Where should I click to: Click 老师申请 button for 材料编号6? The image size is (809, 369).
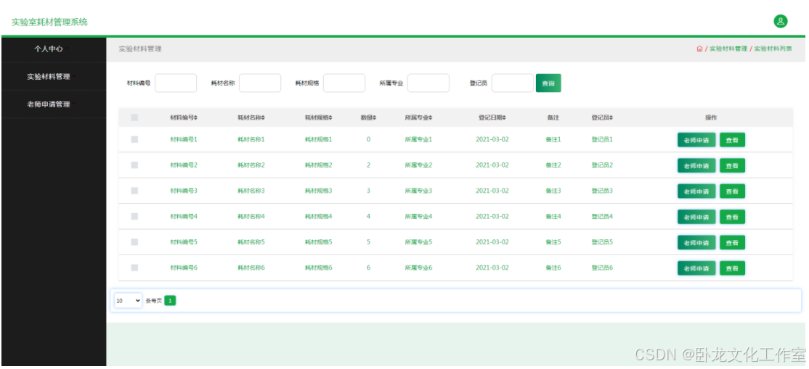[696, 268]
